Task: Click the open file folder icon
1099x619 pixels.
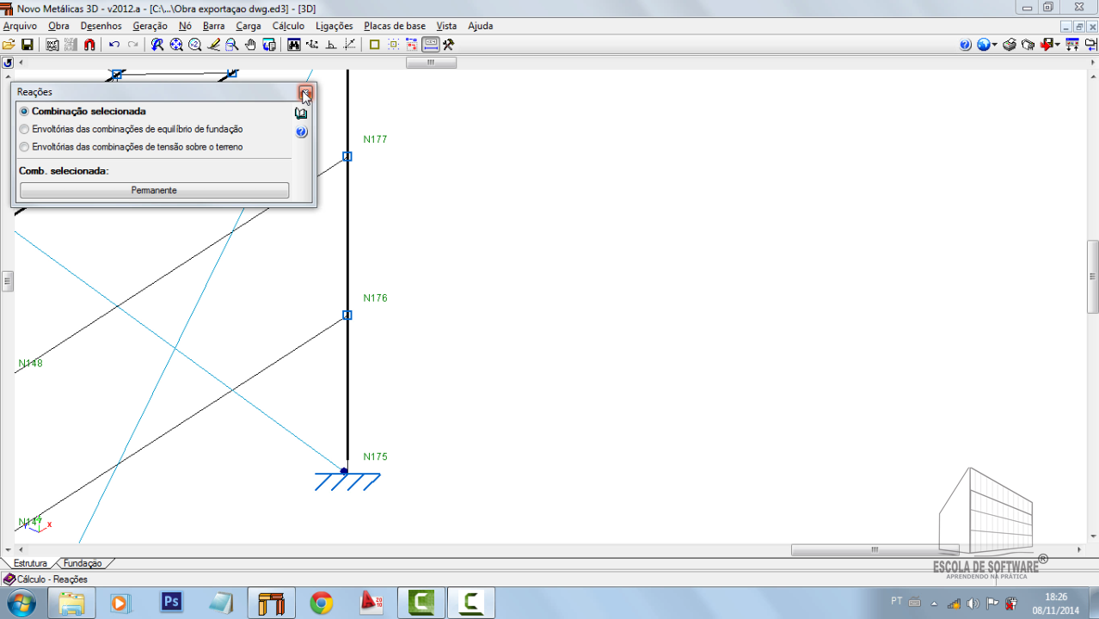Action: [x=9, y=45]
